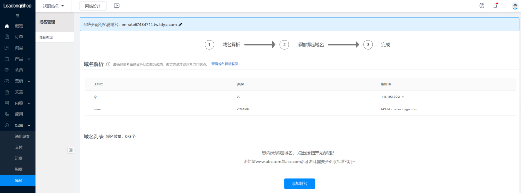Screen dimensions: 521x193
Task: Click the @ host name cell
Action: click(95, 96)
